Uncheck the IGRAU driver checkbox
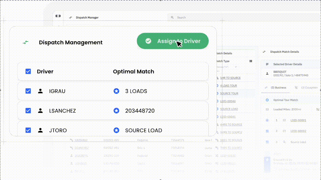 28,91
